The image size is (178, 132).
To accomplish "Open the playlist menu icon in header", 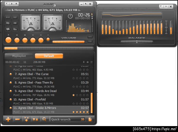I will tap(91, 62).
